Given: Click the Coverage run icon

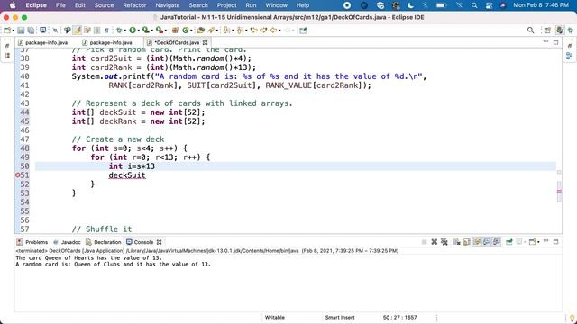Looking at the screenshot, I should 146,31.
